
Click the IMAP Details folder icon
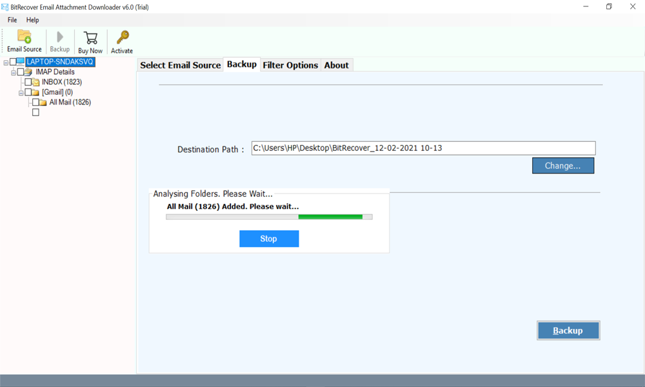(x=28, y=72)
